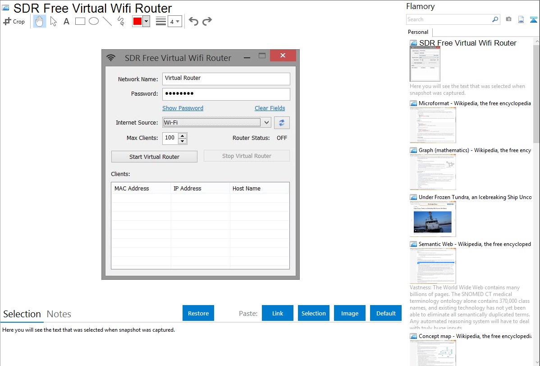Click the Host Name column header
Screen dimensions: 540x366
tap(259, 188)
